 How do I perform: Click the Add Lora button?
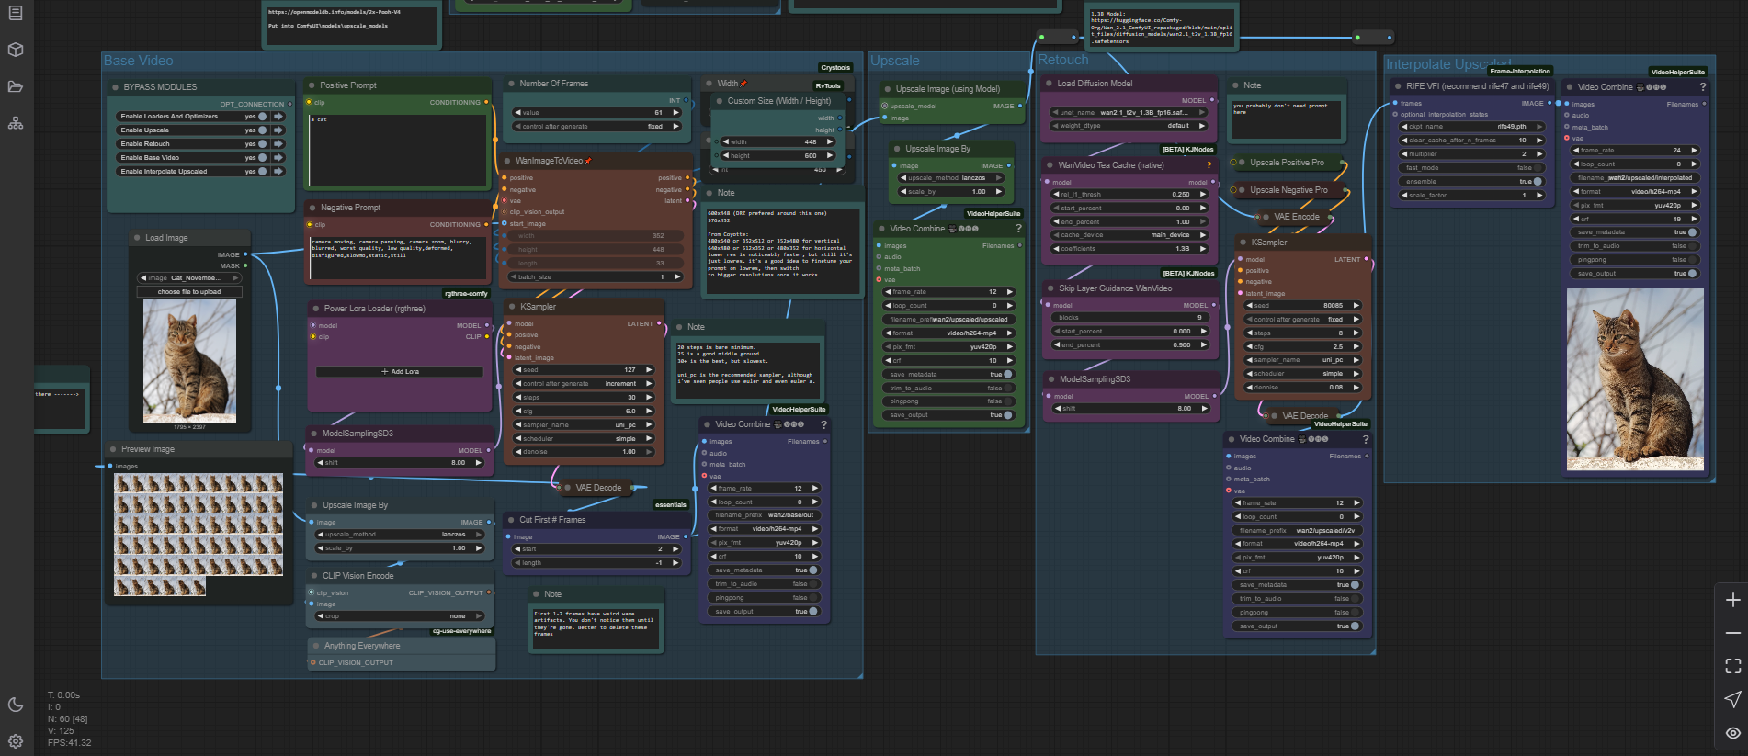[400, 372]
